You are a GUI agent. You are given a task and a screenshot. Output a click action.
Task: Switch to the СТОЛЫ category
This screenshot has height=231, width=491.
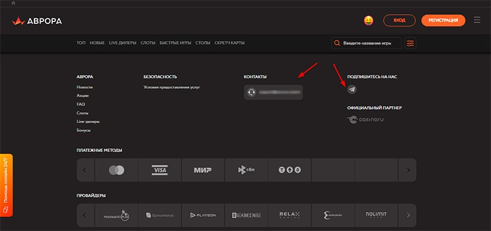(x=203, y=43)
